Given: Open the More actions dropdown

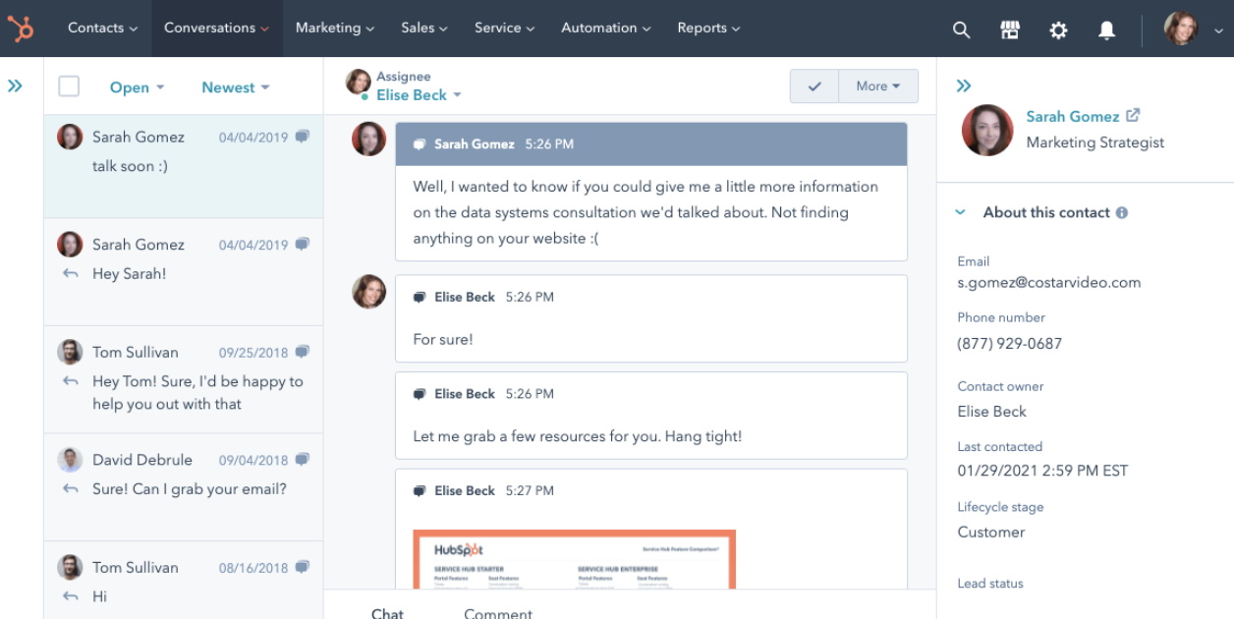Looking at the screenshot, I should point(878,86).
